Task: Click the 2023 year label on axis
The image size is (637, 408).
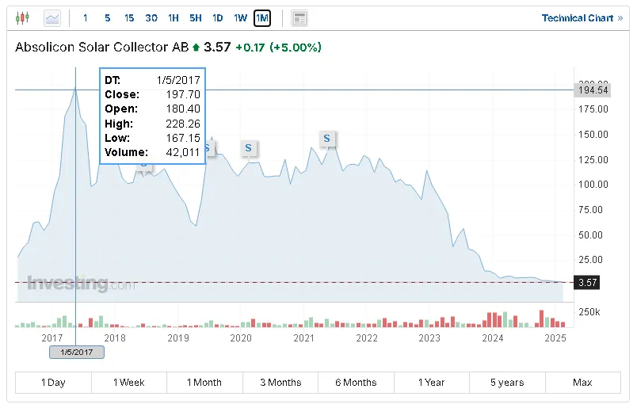Action: [429, 338]
